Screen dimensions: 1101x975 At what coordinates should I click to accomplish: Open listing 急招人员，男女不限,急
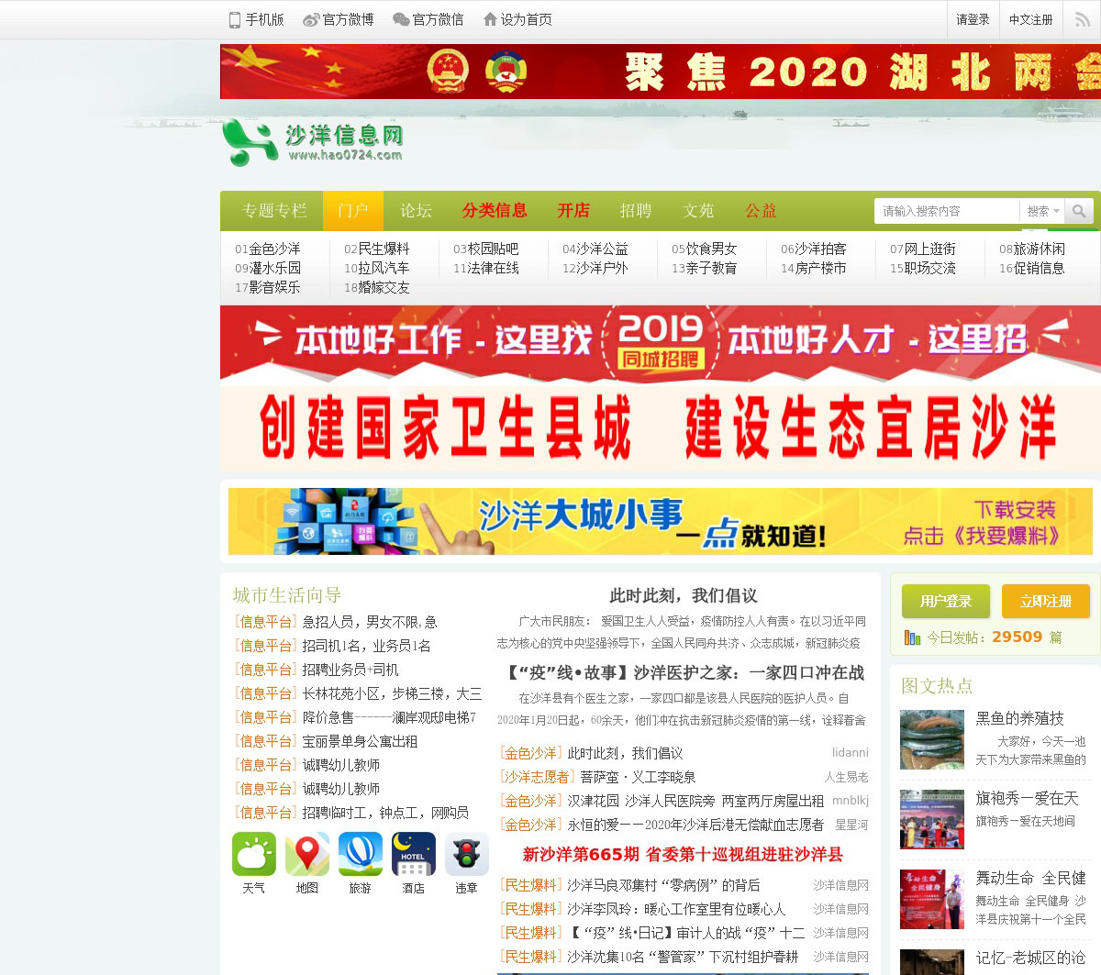coord(370,622)
